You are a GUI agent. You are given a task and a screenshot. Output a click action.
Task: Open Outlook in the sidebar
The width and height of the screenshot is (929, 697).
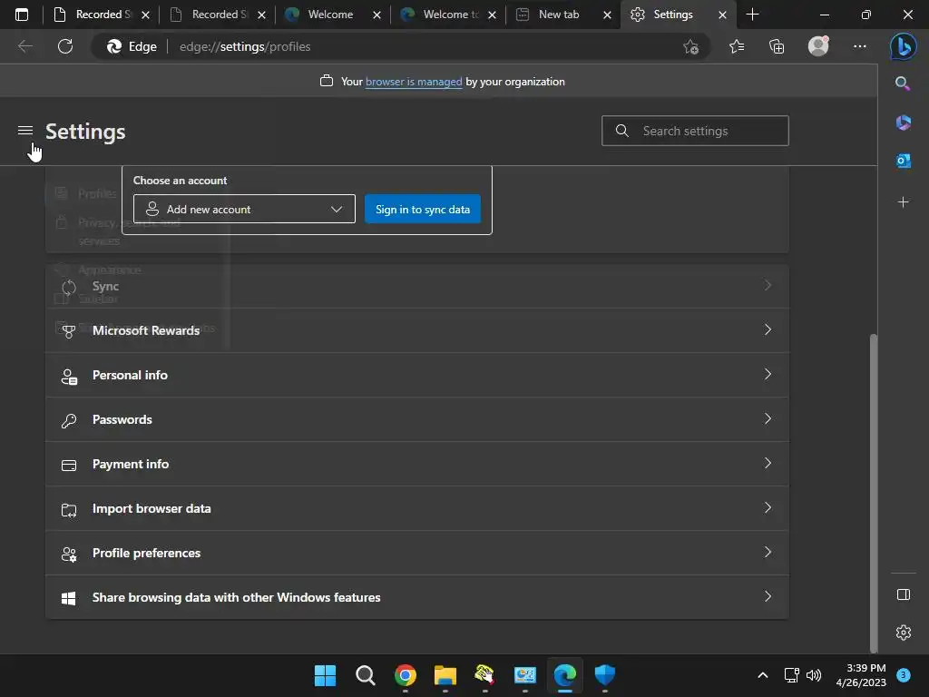pos(903,161)
